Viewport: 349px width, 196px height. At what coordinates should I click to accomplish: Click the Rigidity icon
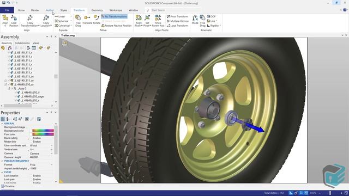(208, 26)
